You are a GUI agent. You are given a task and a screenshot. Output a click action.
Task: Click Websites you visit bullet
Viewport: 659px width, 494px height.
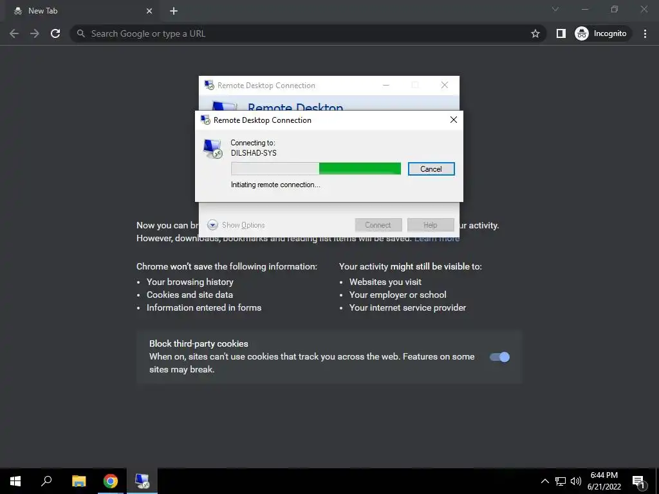pyautogui.click(x=385, y=282)
